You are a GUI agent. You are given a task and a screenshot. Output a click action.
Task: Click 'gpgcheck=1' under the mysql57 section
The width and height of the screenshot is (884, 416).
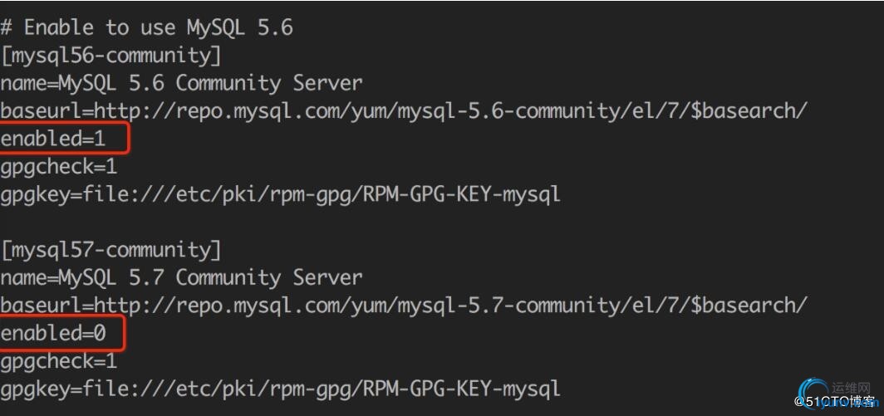(x=59, y=361)
